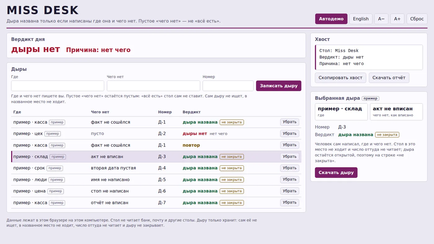The image size is (434, 244).
Task: Click the number cell 'Д-2'
Action: (x=162, y=134)
